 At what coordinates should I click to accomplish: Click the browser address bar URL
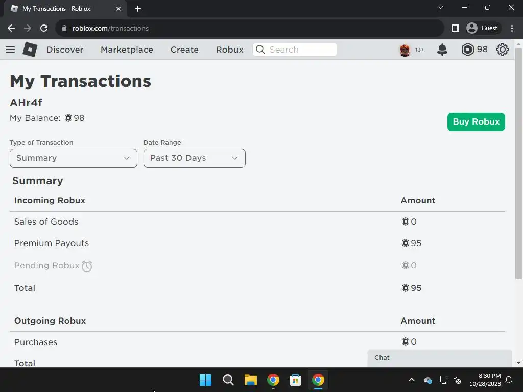click(x=110, y=28)
